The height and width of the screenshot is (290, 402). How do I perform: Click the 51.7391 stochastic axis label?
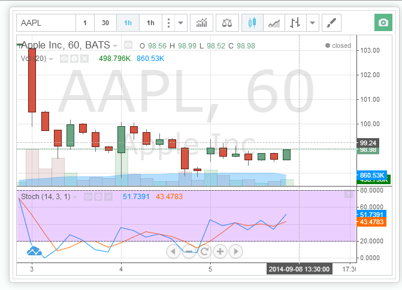(x=371, y=214)
